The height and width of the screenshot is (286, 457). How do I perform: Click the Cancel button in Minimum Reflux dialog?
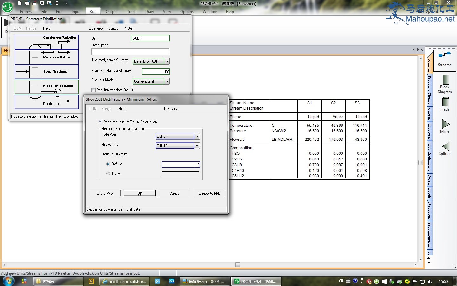tap(175, 193)
